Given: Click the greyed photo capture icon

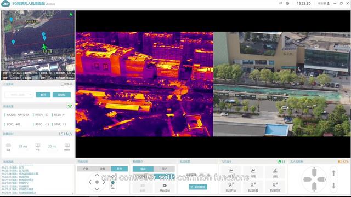Looking at the screenshot, I should coord(143,186).
